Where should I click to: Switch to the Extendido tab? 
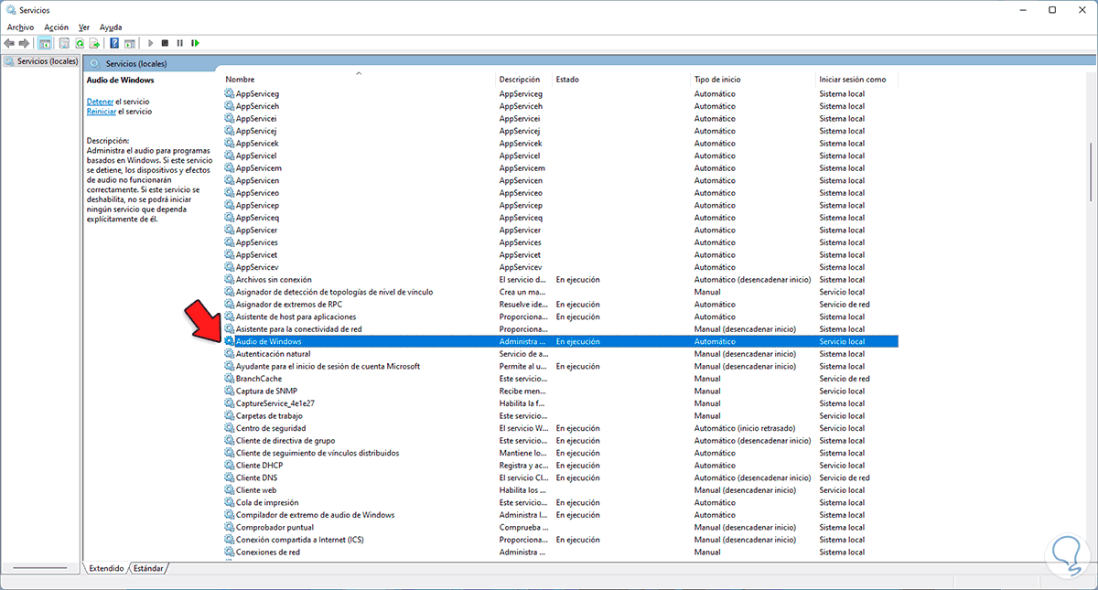(106, 568)
